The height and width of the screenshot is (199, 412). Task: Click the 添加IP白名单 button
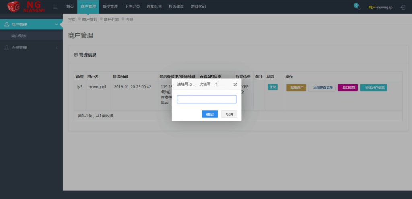(x=321, y=88)
